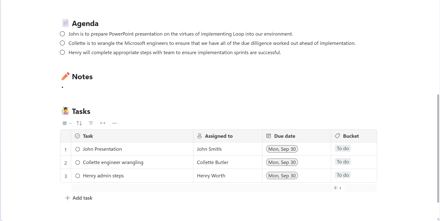Viewport: 440px width, 221px height.
Task: Check off Henry implementation sprints agenda item
Action: (x=63, y=52)
